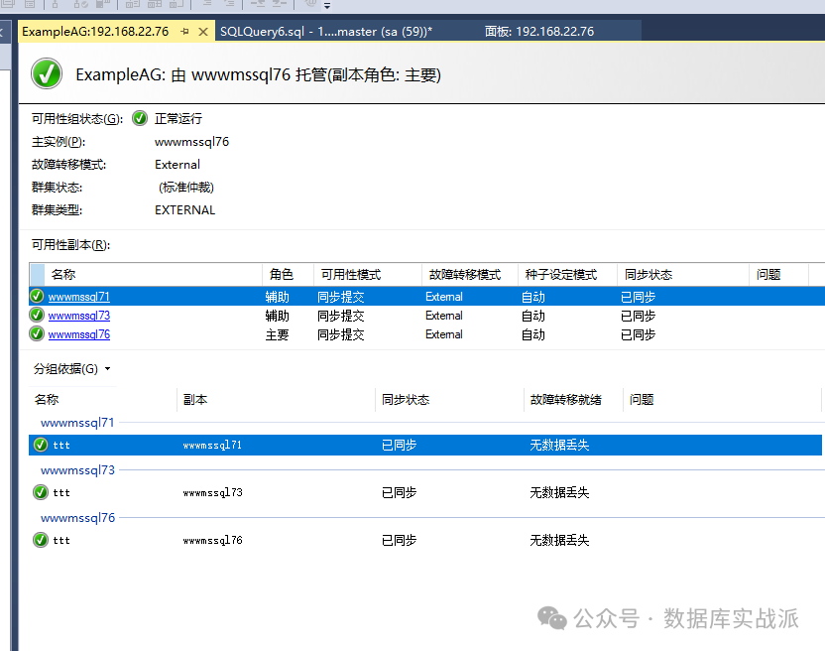Click the status icon beside replica wwwmssql76
The height and width of the screenshot is (651, 825).
38,334
